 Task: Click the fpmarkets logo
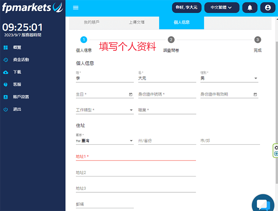pyautogui.click(x=33, y=8)
